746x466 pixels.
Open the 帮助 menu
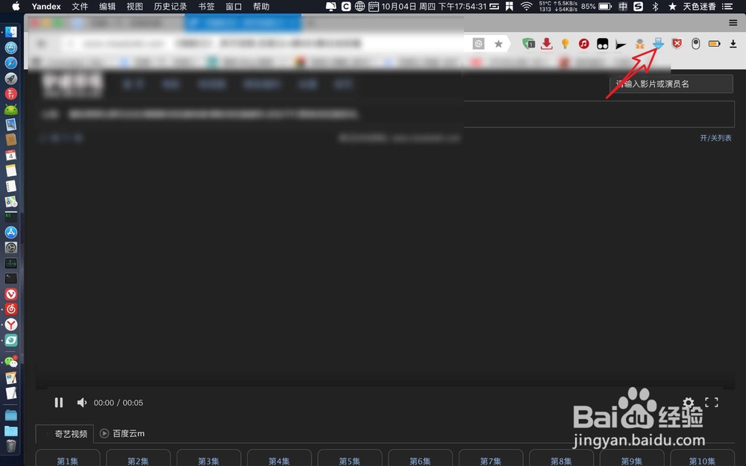pyautogui.click(x=261, y=6)
